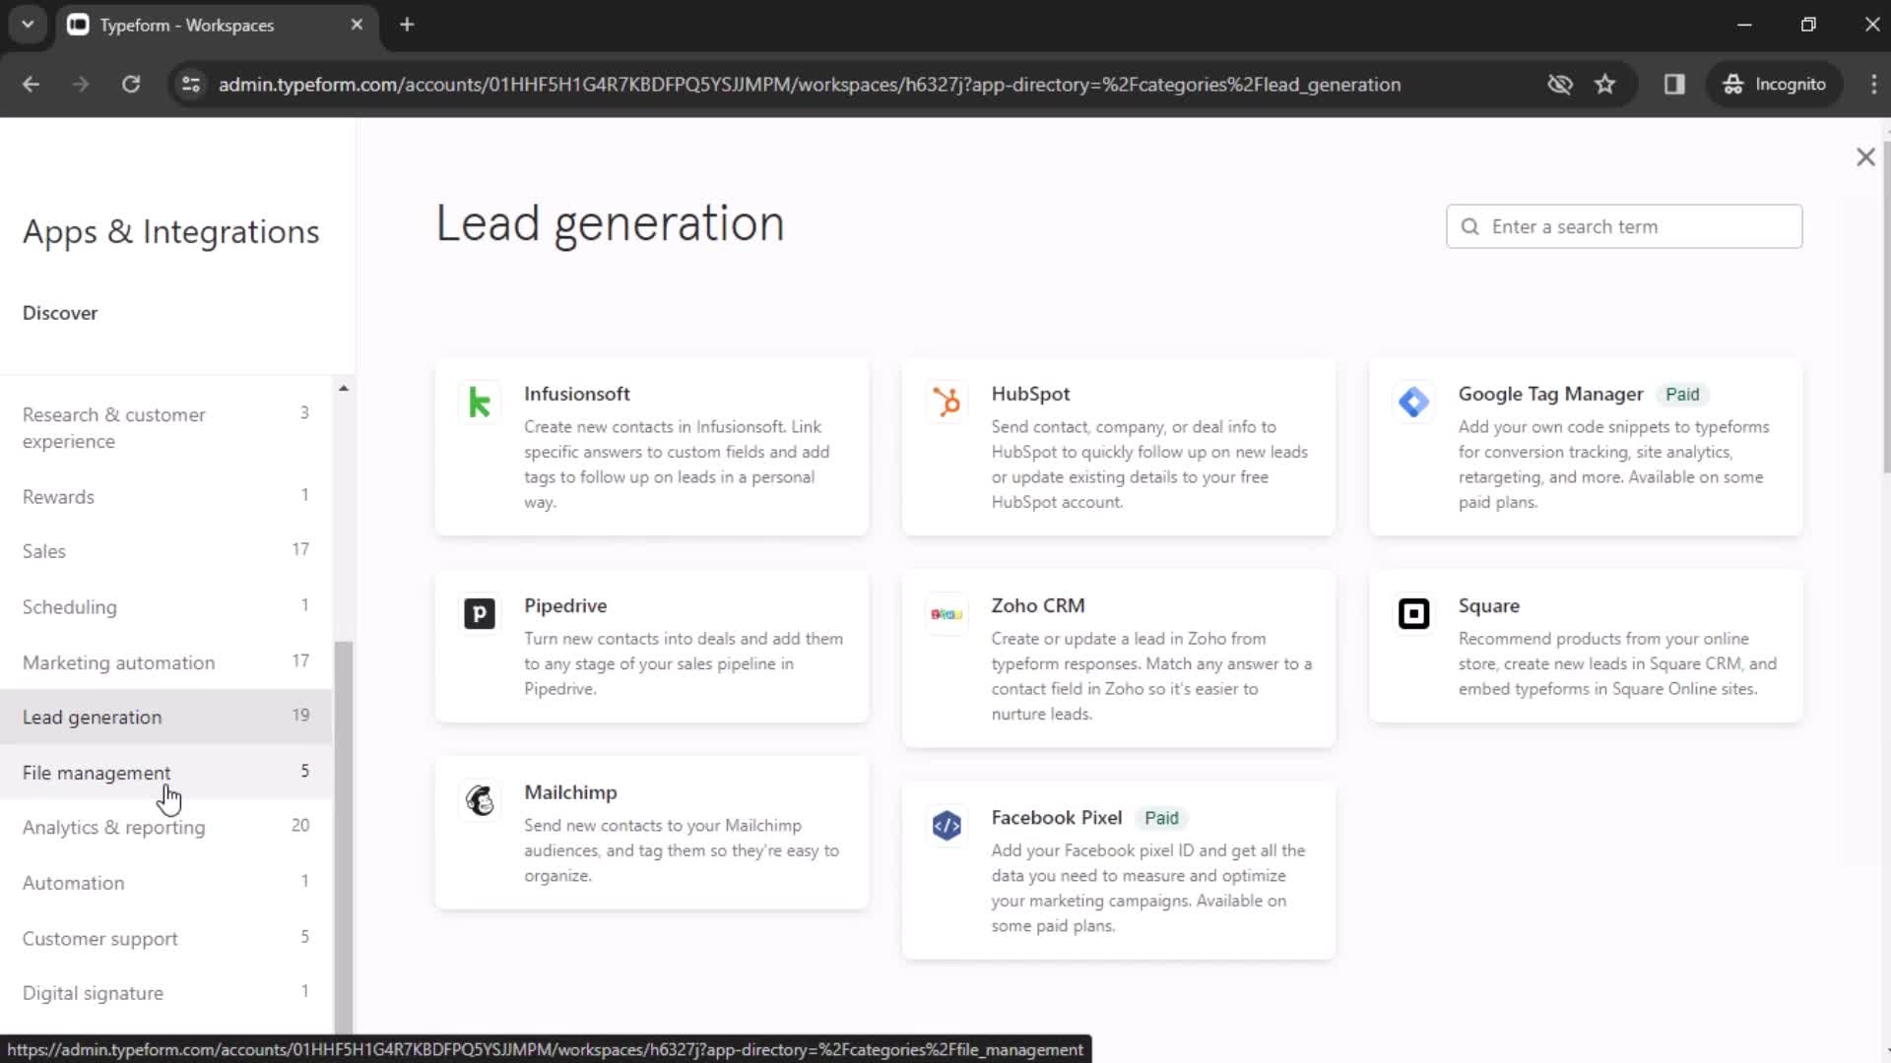The image size is (1891, 1063).
Task: Open the side panel icon in browser toolbar
Action: [1674, 85]
